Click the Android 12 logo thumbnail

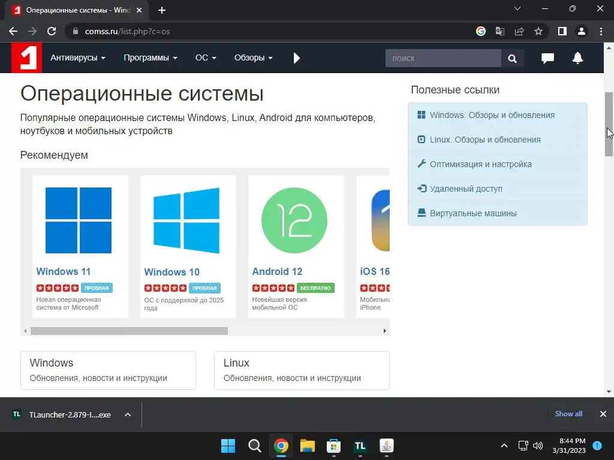(x=294, y=220)
